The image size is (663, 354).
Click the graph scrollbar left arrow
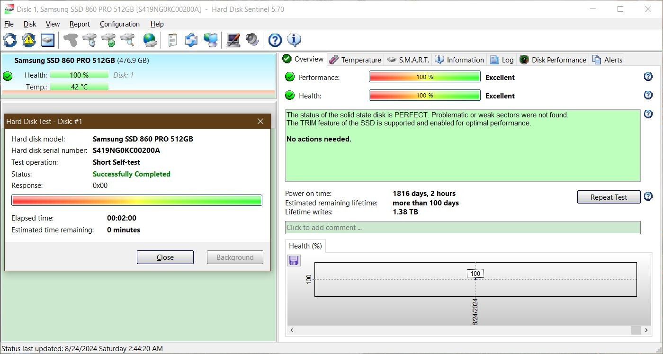[x=292, y=330]
